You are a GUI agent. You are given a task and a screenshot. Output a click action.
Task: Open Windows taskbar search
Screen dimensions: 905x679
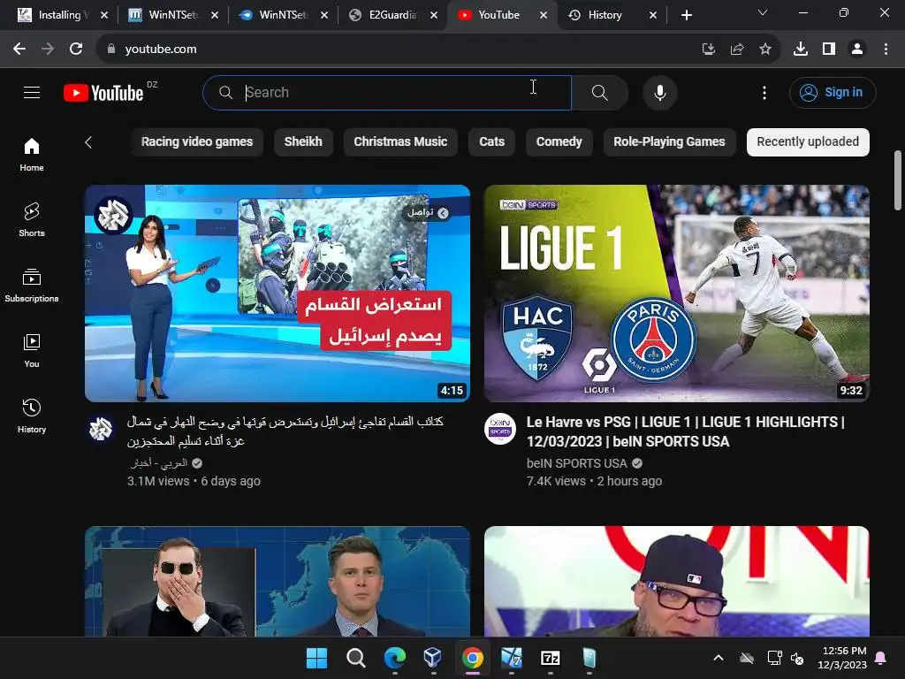pos(355,658)
